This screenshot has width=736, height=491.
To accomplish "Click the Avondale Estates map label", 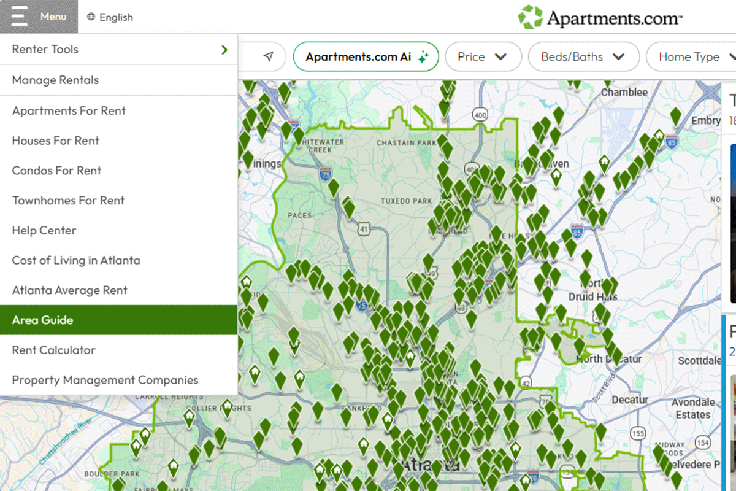I will click(x=693, y=408).
